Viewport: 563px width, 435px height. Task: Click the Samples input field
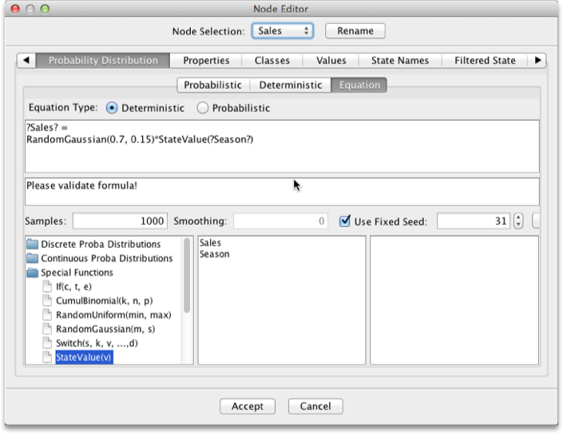point(120,221)
